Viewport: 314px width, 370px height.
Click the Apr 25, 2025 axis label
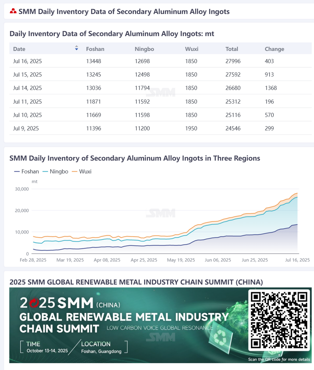pyautogui.click(x=144, y=260)
